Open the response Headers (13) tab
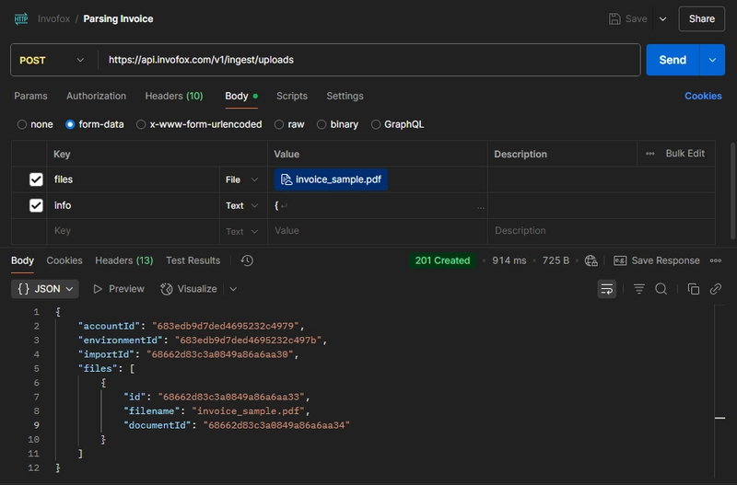This screenshot has width=737, height=485. (x=124, y=260)
